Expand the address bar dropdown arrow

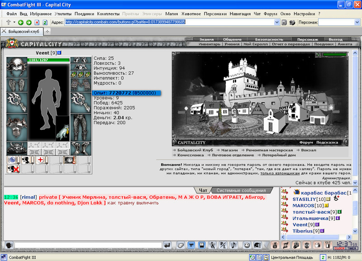pos(277,22)
